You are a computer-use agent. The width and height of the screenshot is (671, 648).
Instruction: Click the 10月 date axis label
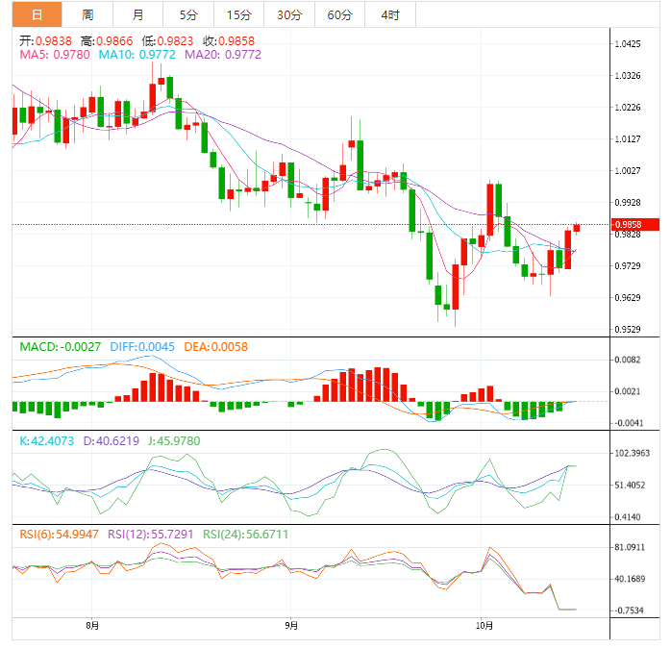[484, 626]
